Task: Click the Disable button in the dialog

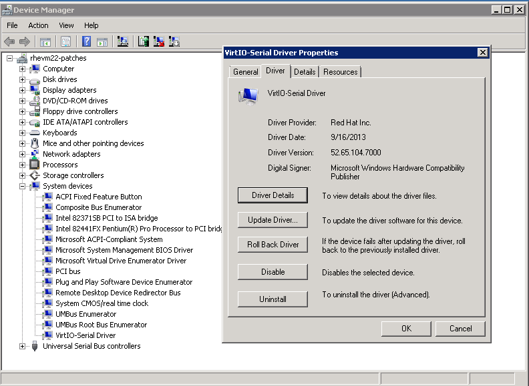Action: point(273,272)
